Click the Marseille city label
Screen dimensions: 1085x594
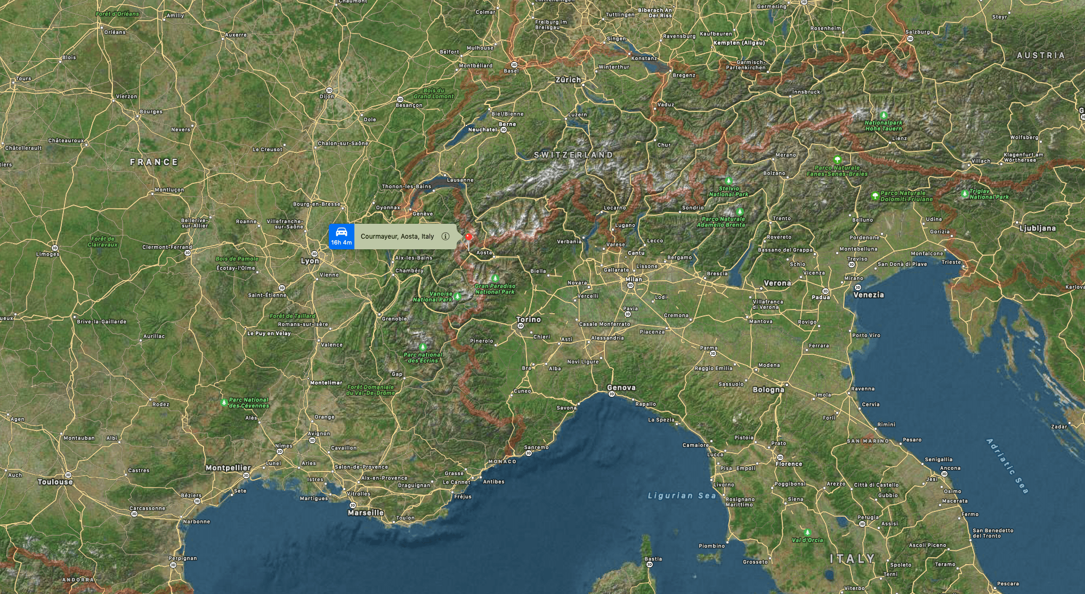pos(366,512)
